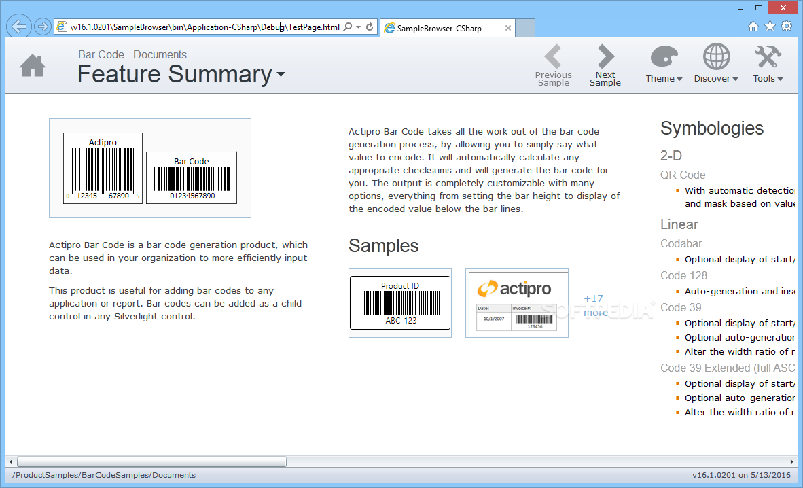The image size is (803, 488).
Task: Click the Internet Explorer page icon in address bar
Action: click(x=61, y=27)
